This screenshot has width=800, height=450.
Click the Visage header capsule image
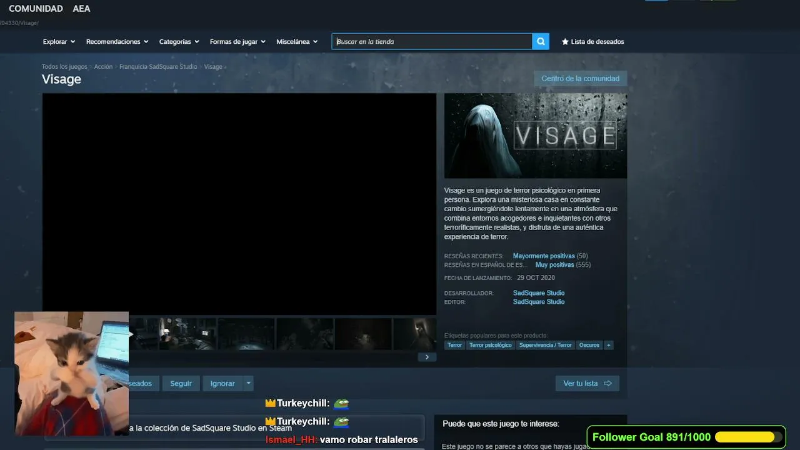(536, 136)
